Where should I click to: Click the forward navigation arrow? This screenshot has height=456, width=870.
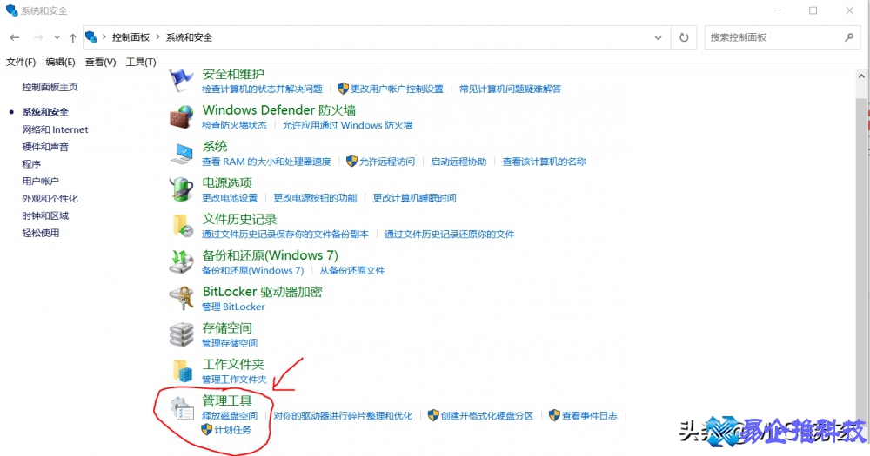(x=38, y=37)
